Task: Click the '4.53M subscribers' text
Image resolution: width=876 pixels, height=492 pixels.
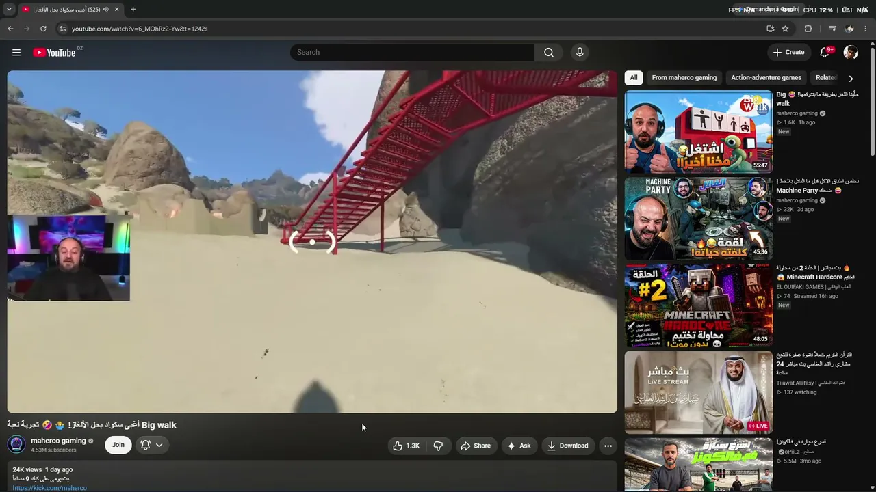Action: (x=53, y=450)
